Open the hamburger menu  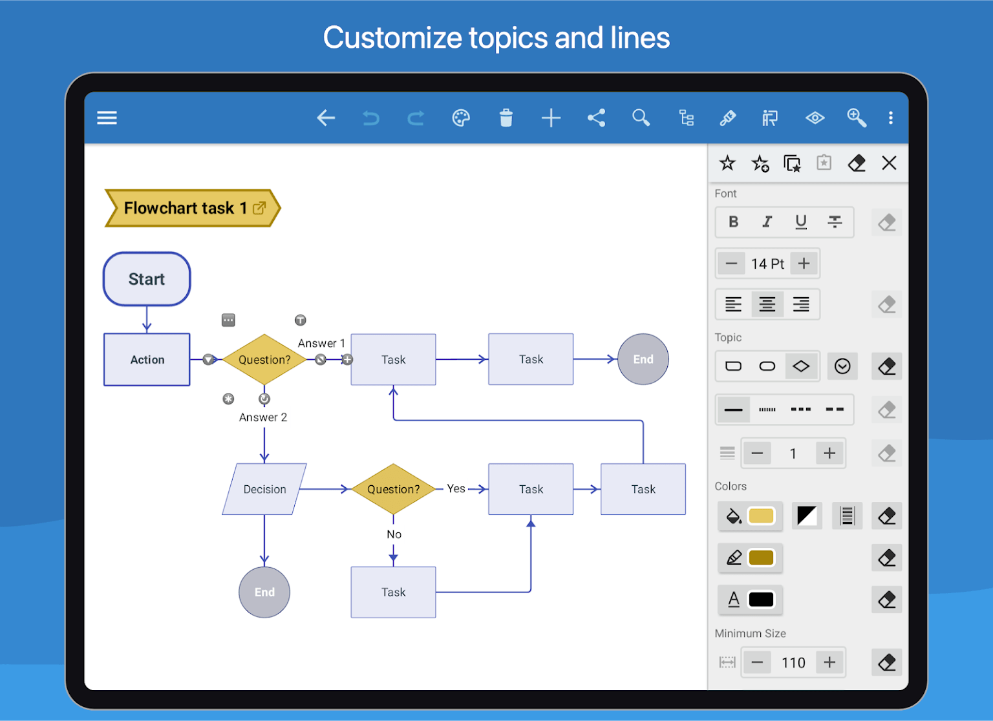[107, 118]
